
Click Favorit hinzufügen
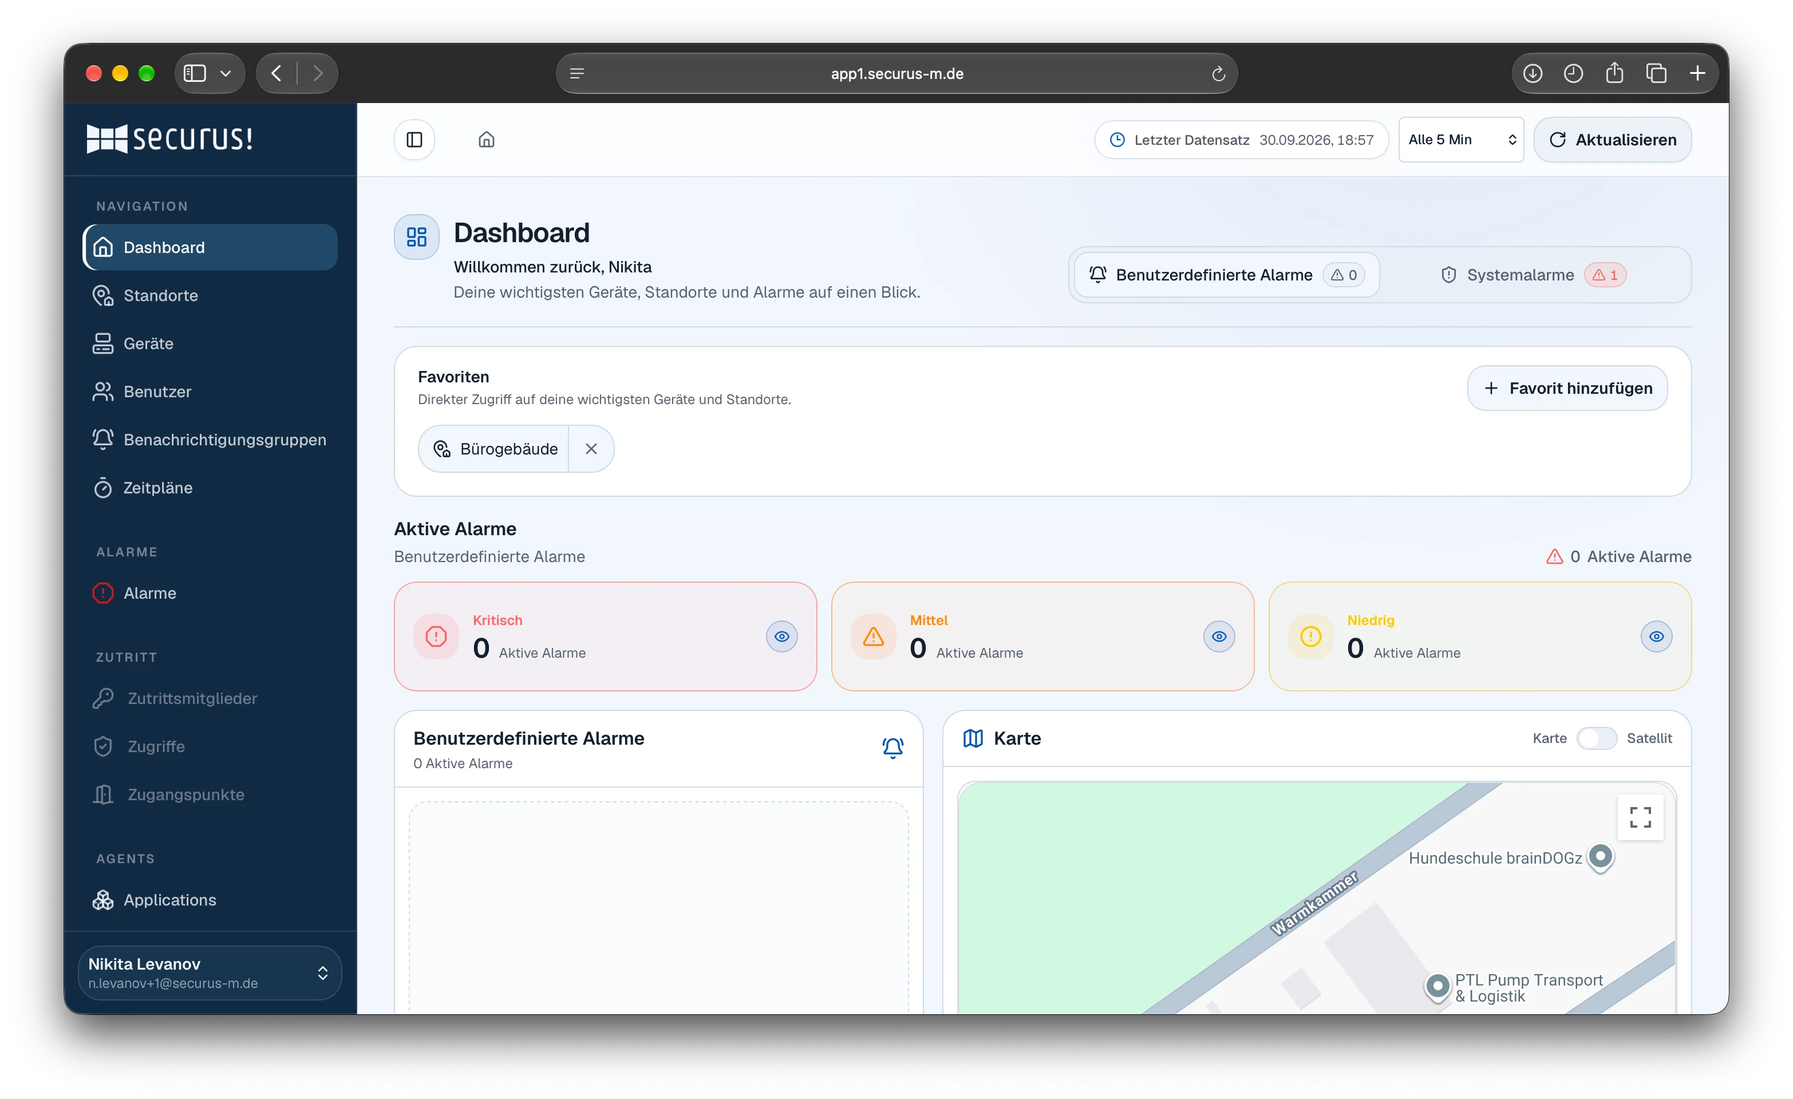(1567, 388)
